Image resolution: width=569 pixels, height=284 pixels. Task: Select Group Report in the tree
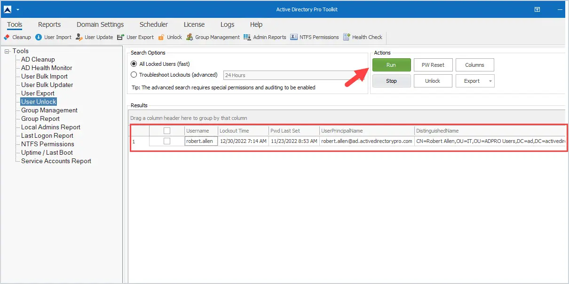coord(40,118)
